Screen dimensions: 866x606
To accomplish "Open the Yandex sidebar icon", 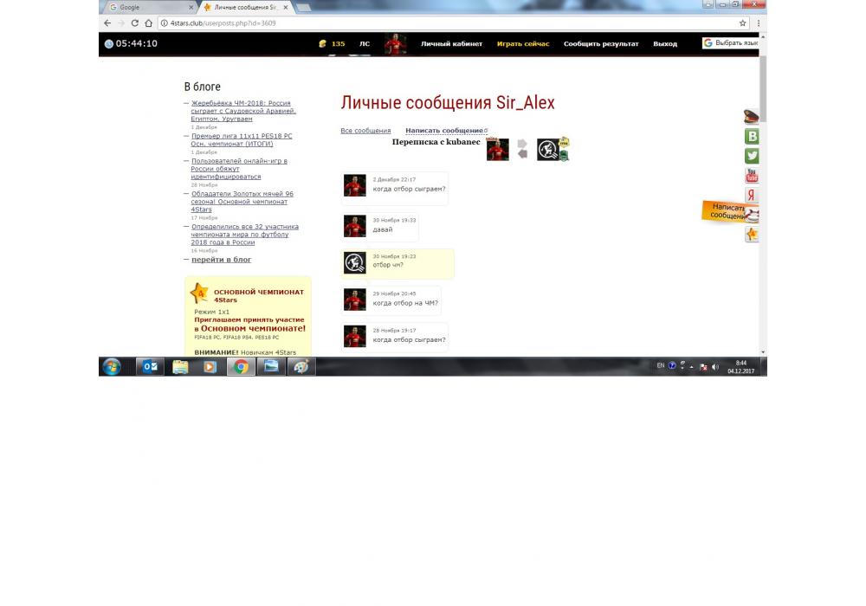I will [752, 195].
